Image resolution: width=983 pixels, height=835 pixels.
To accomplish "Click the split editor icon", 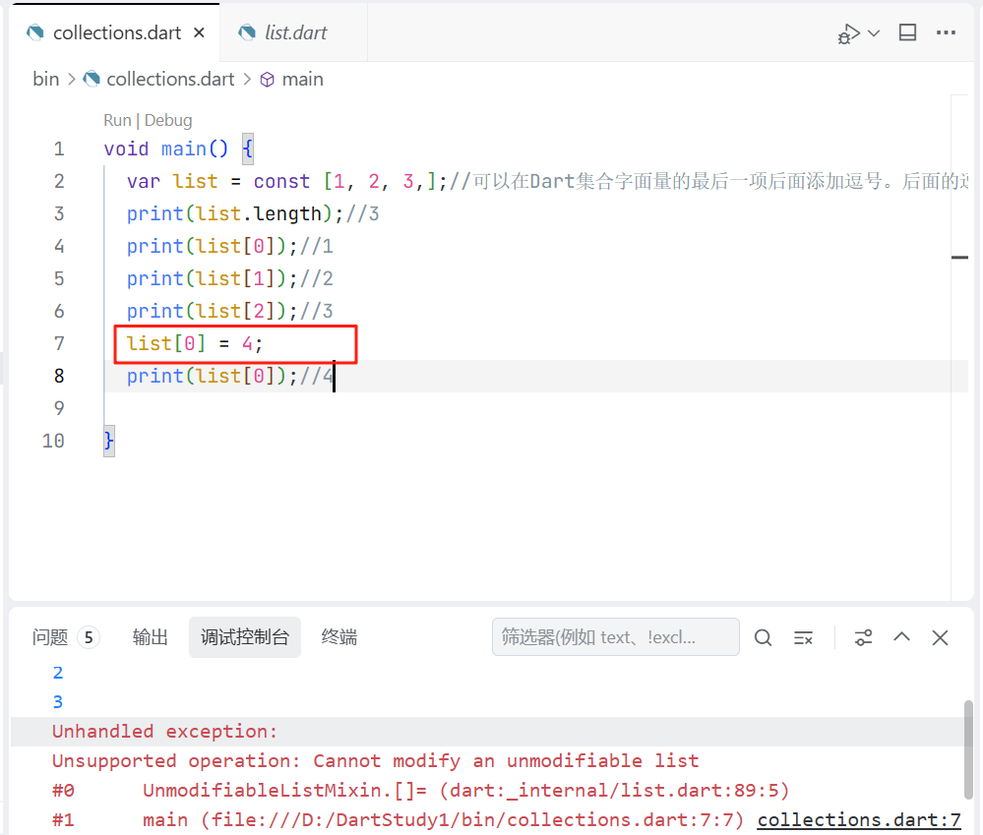I will (907, 32).
